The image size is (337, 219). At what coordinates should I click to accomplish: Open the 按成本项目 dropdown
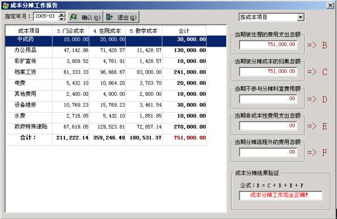click(x=301, y=17)
